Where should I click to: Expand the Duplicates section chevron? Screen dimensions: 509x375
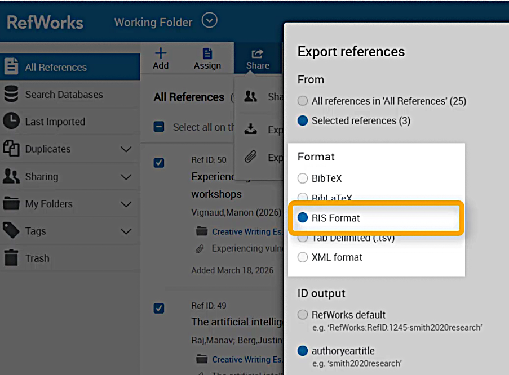tap(126, 149)
